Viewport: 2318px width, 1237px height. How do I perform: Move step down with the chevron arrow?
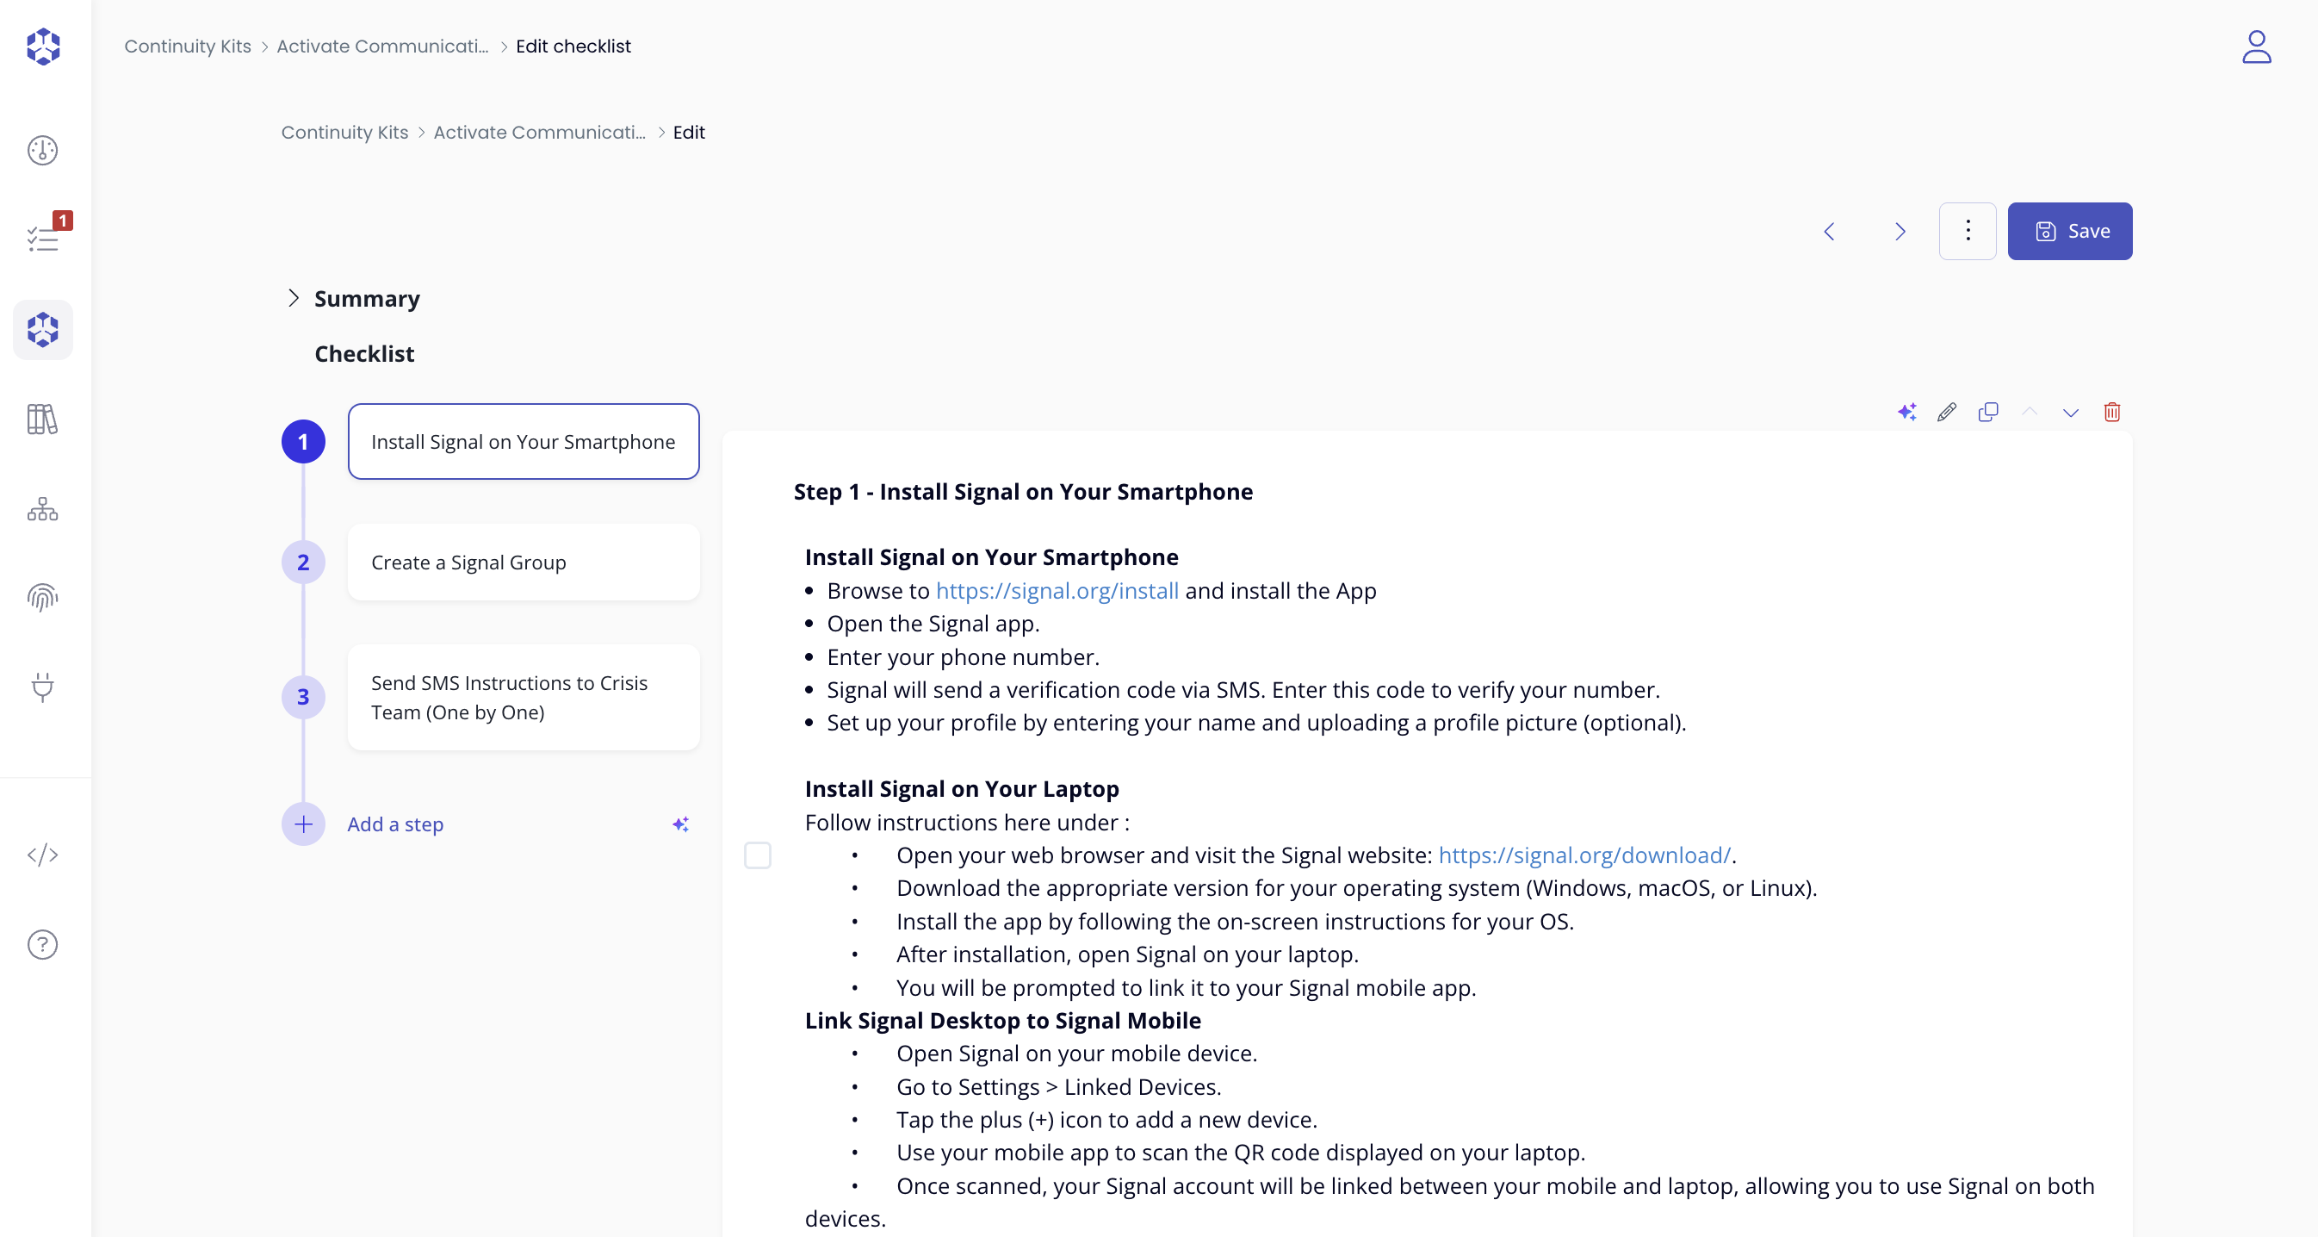tap(2071, 413)
